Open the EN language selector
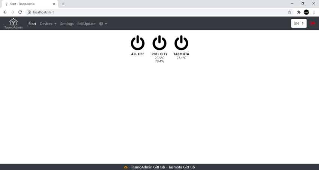319x170 pixels. [x=299, y=23]
